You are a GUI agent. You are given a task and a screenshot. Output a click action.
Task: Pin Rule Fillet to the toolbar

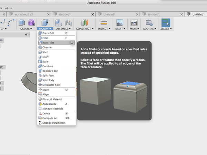pyautogui.click(x=72, y=43)
